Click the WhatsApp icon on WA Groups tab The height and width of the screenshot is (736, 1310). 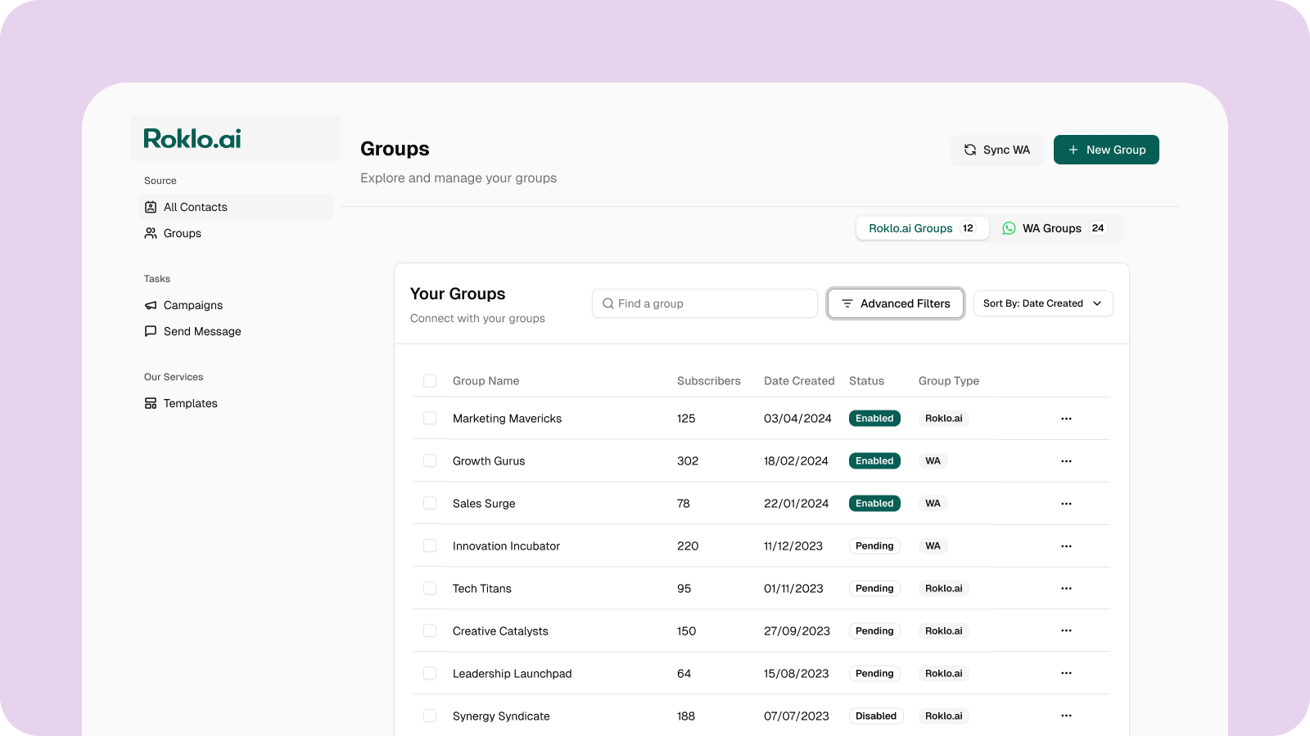pos(1010,228)
